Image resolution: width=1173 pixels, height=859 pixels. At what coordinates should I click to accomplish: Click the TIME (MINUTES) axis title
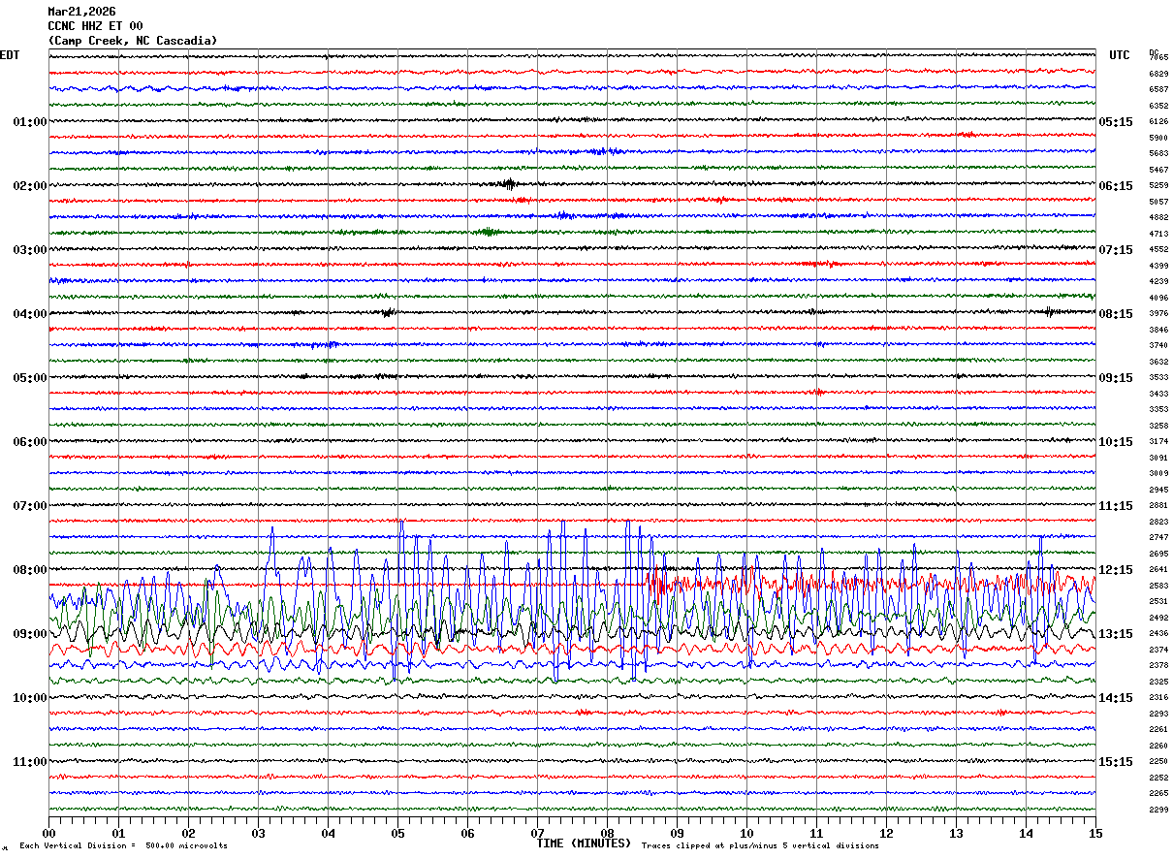coord(584,843)
